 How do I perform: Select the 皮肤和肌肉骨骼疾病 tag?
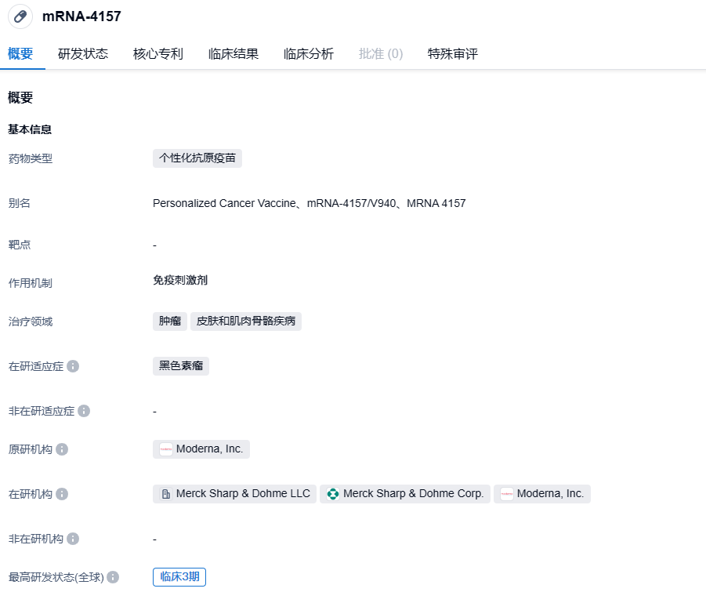[x=246, y=321]
